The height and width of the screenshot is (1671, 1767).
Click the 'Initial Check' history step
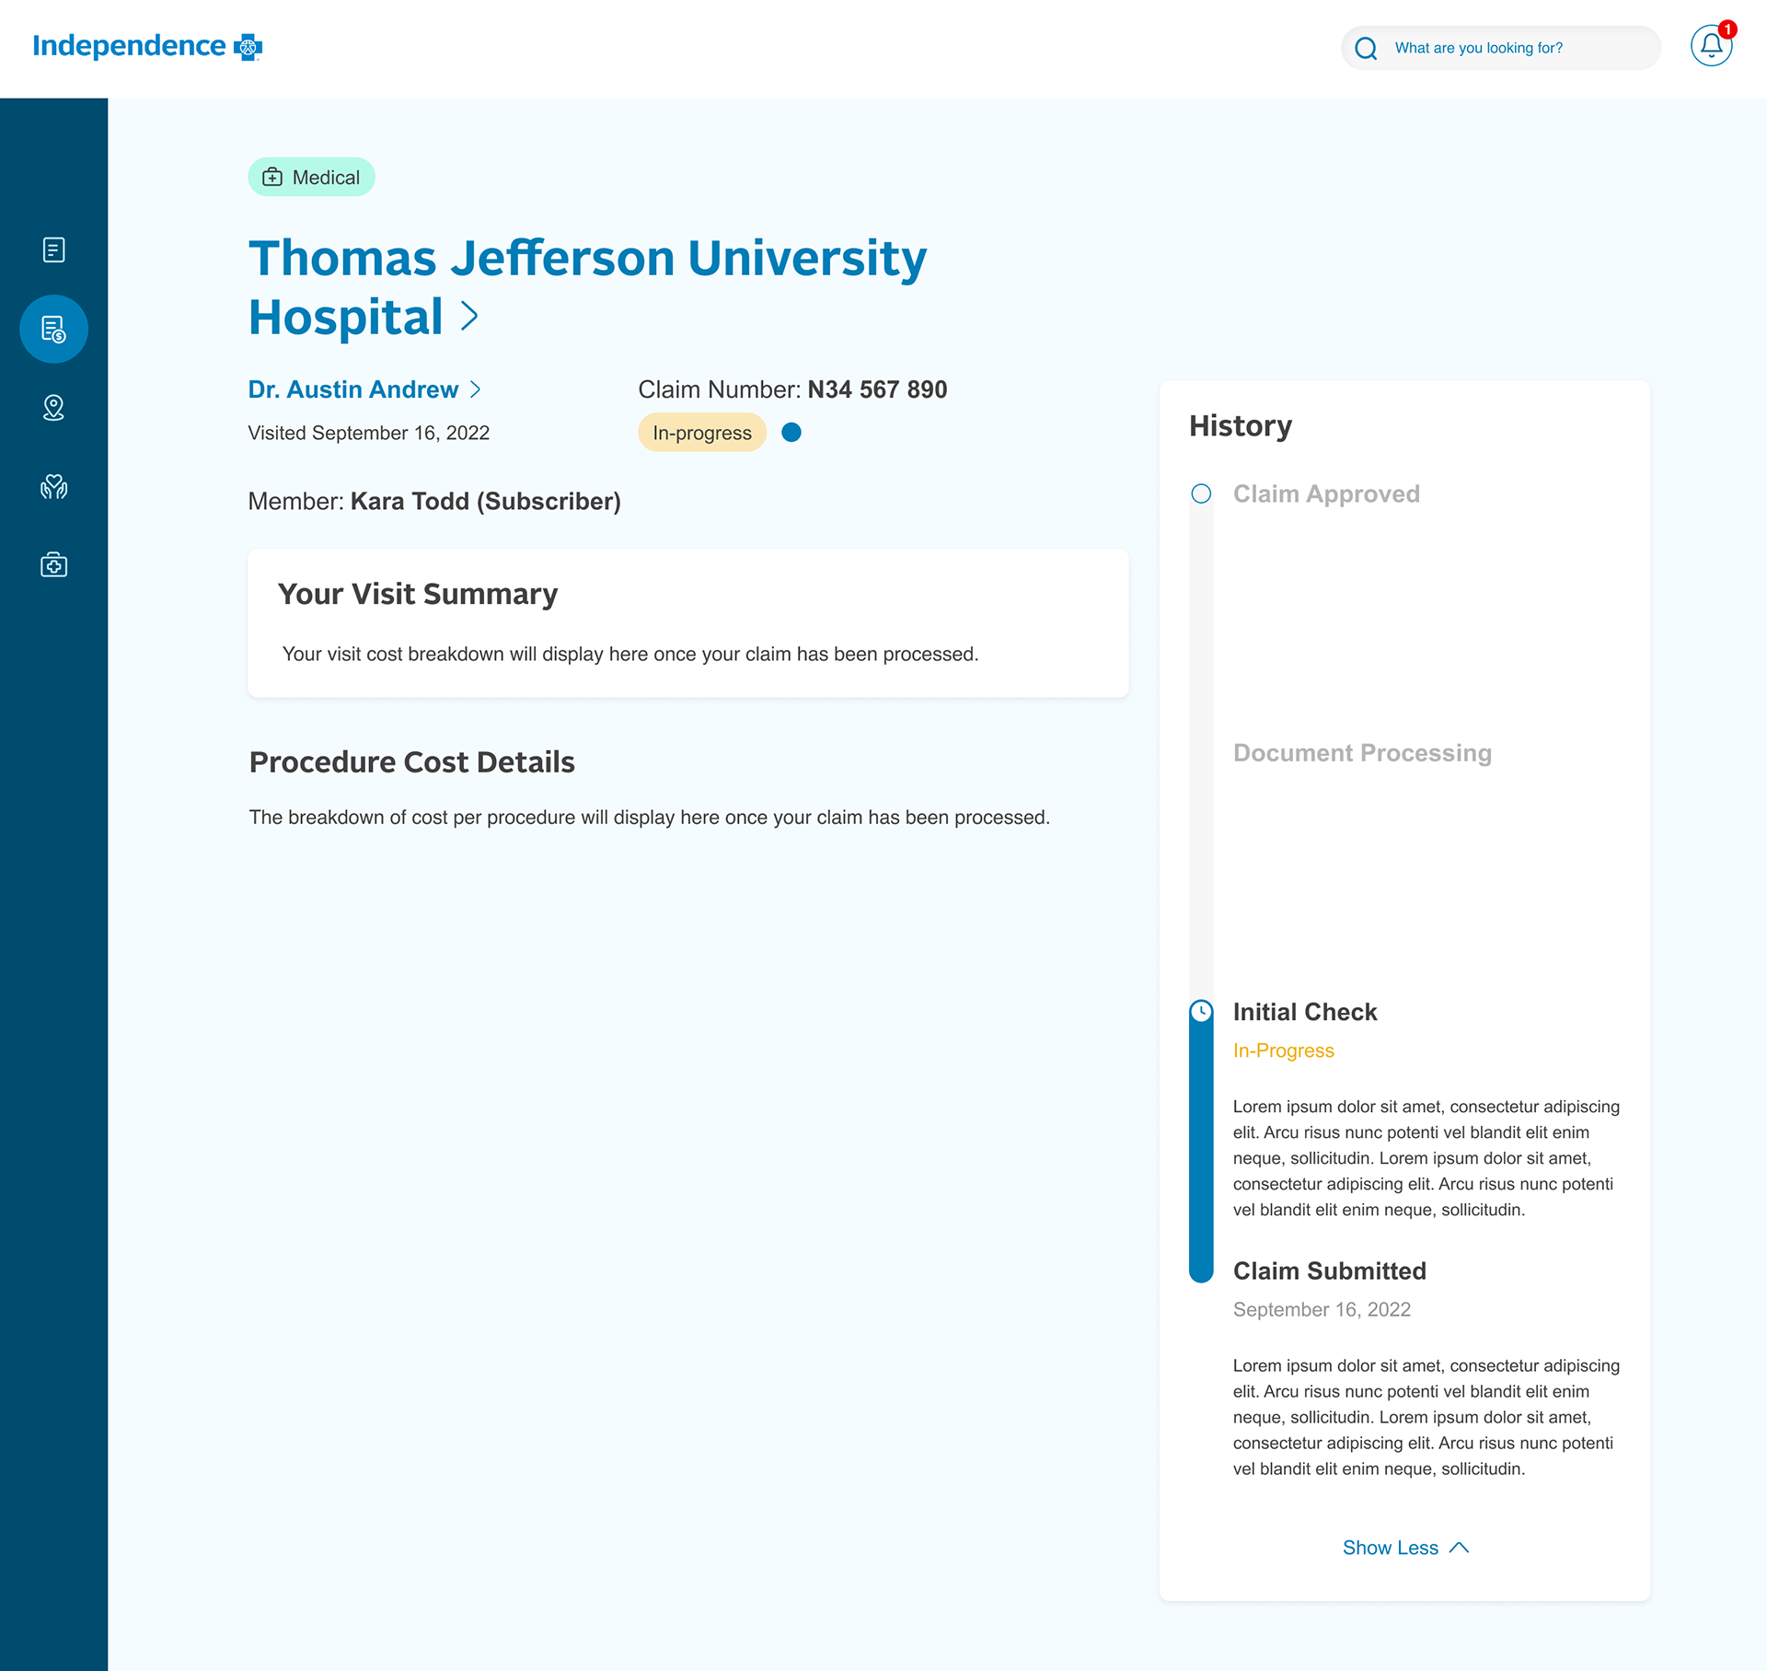1305,1012
